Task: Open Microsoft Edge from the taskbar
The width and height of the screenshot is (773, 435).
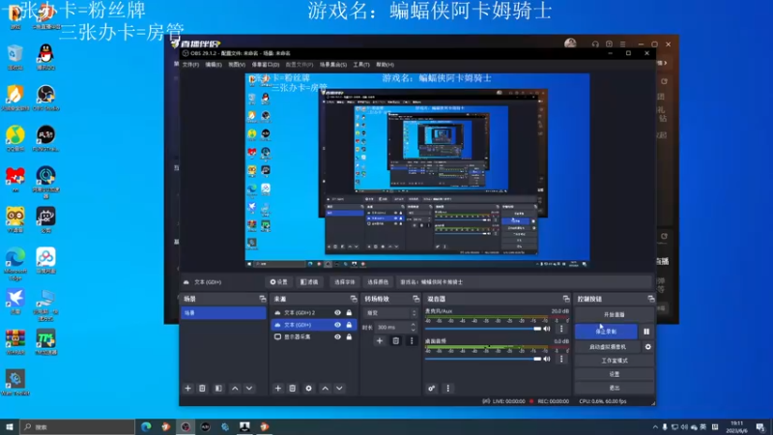Action: coord(146,427)
